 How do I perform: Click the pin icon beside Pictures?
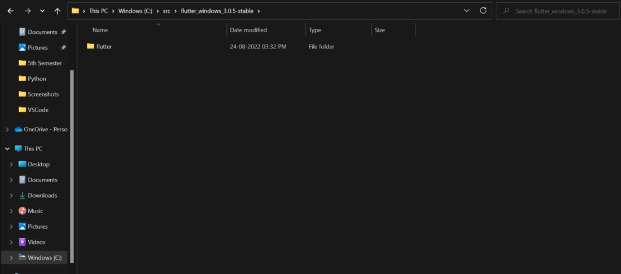63,47
